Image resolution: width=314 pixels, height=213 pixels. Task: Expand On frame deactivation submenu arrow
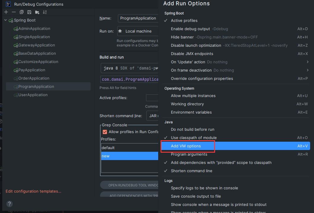307,70
